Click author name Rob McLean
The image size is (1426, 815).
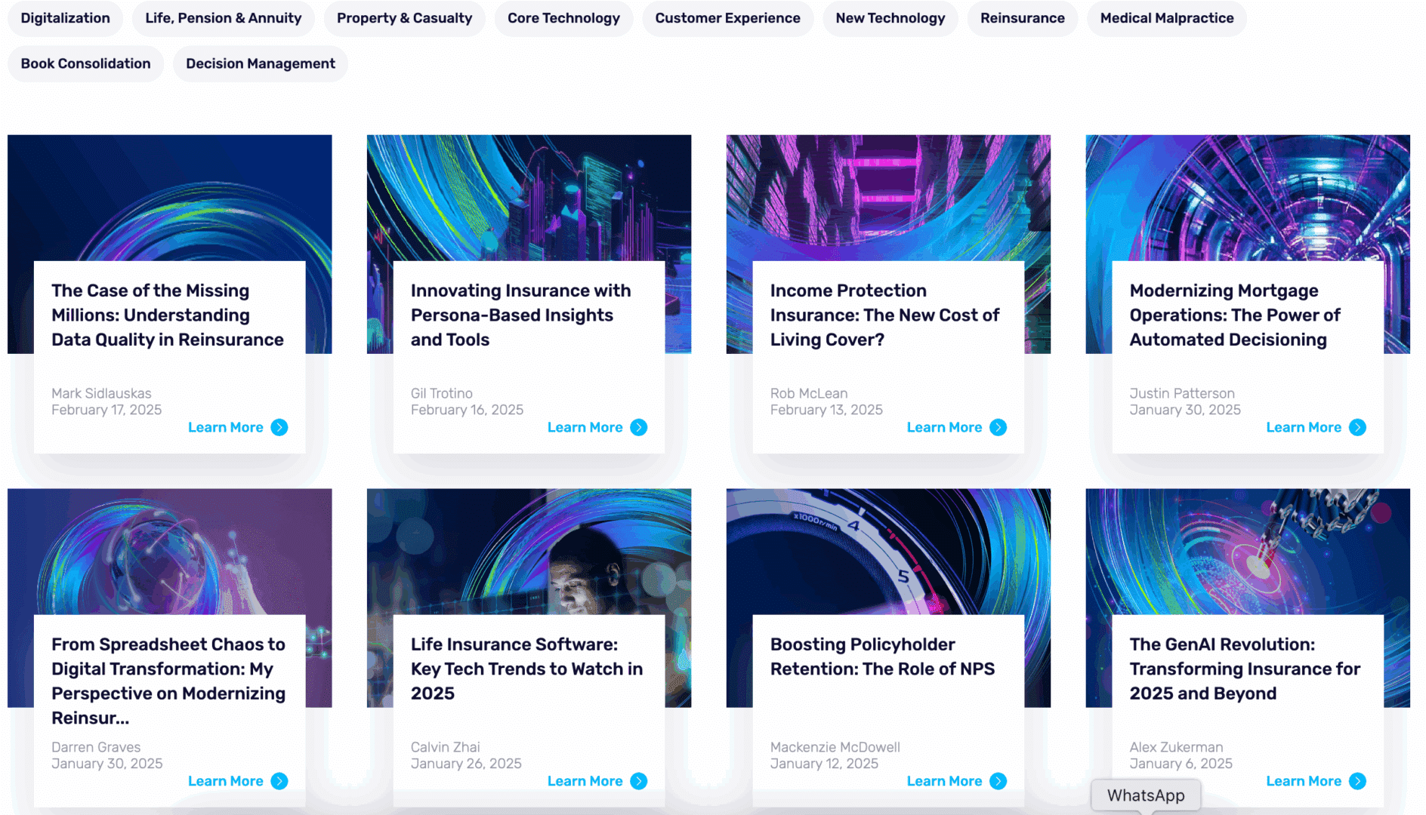pyautogui.click(x=809, y=393)
